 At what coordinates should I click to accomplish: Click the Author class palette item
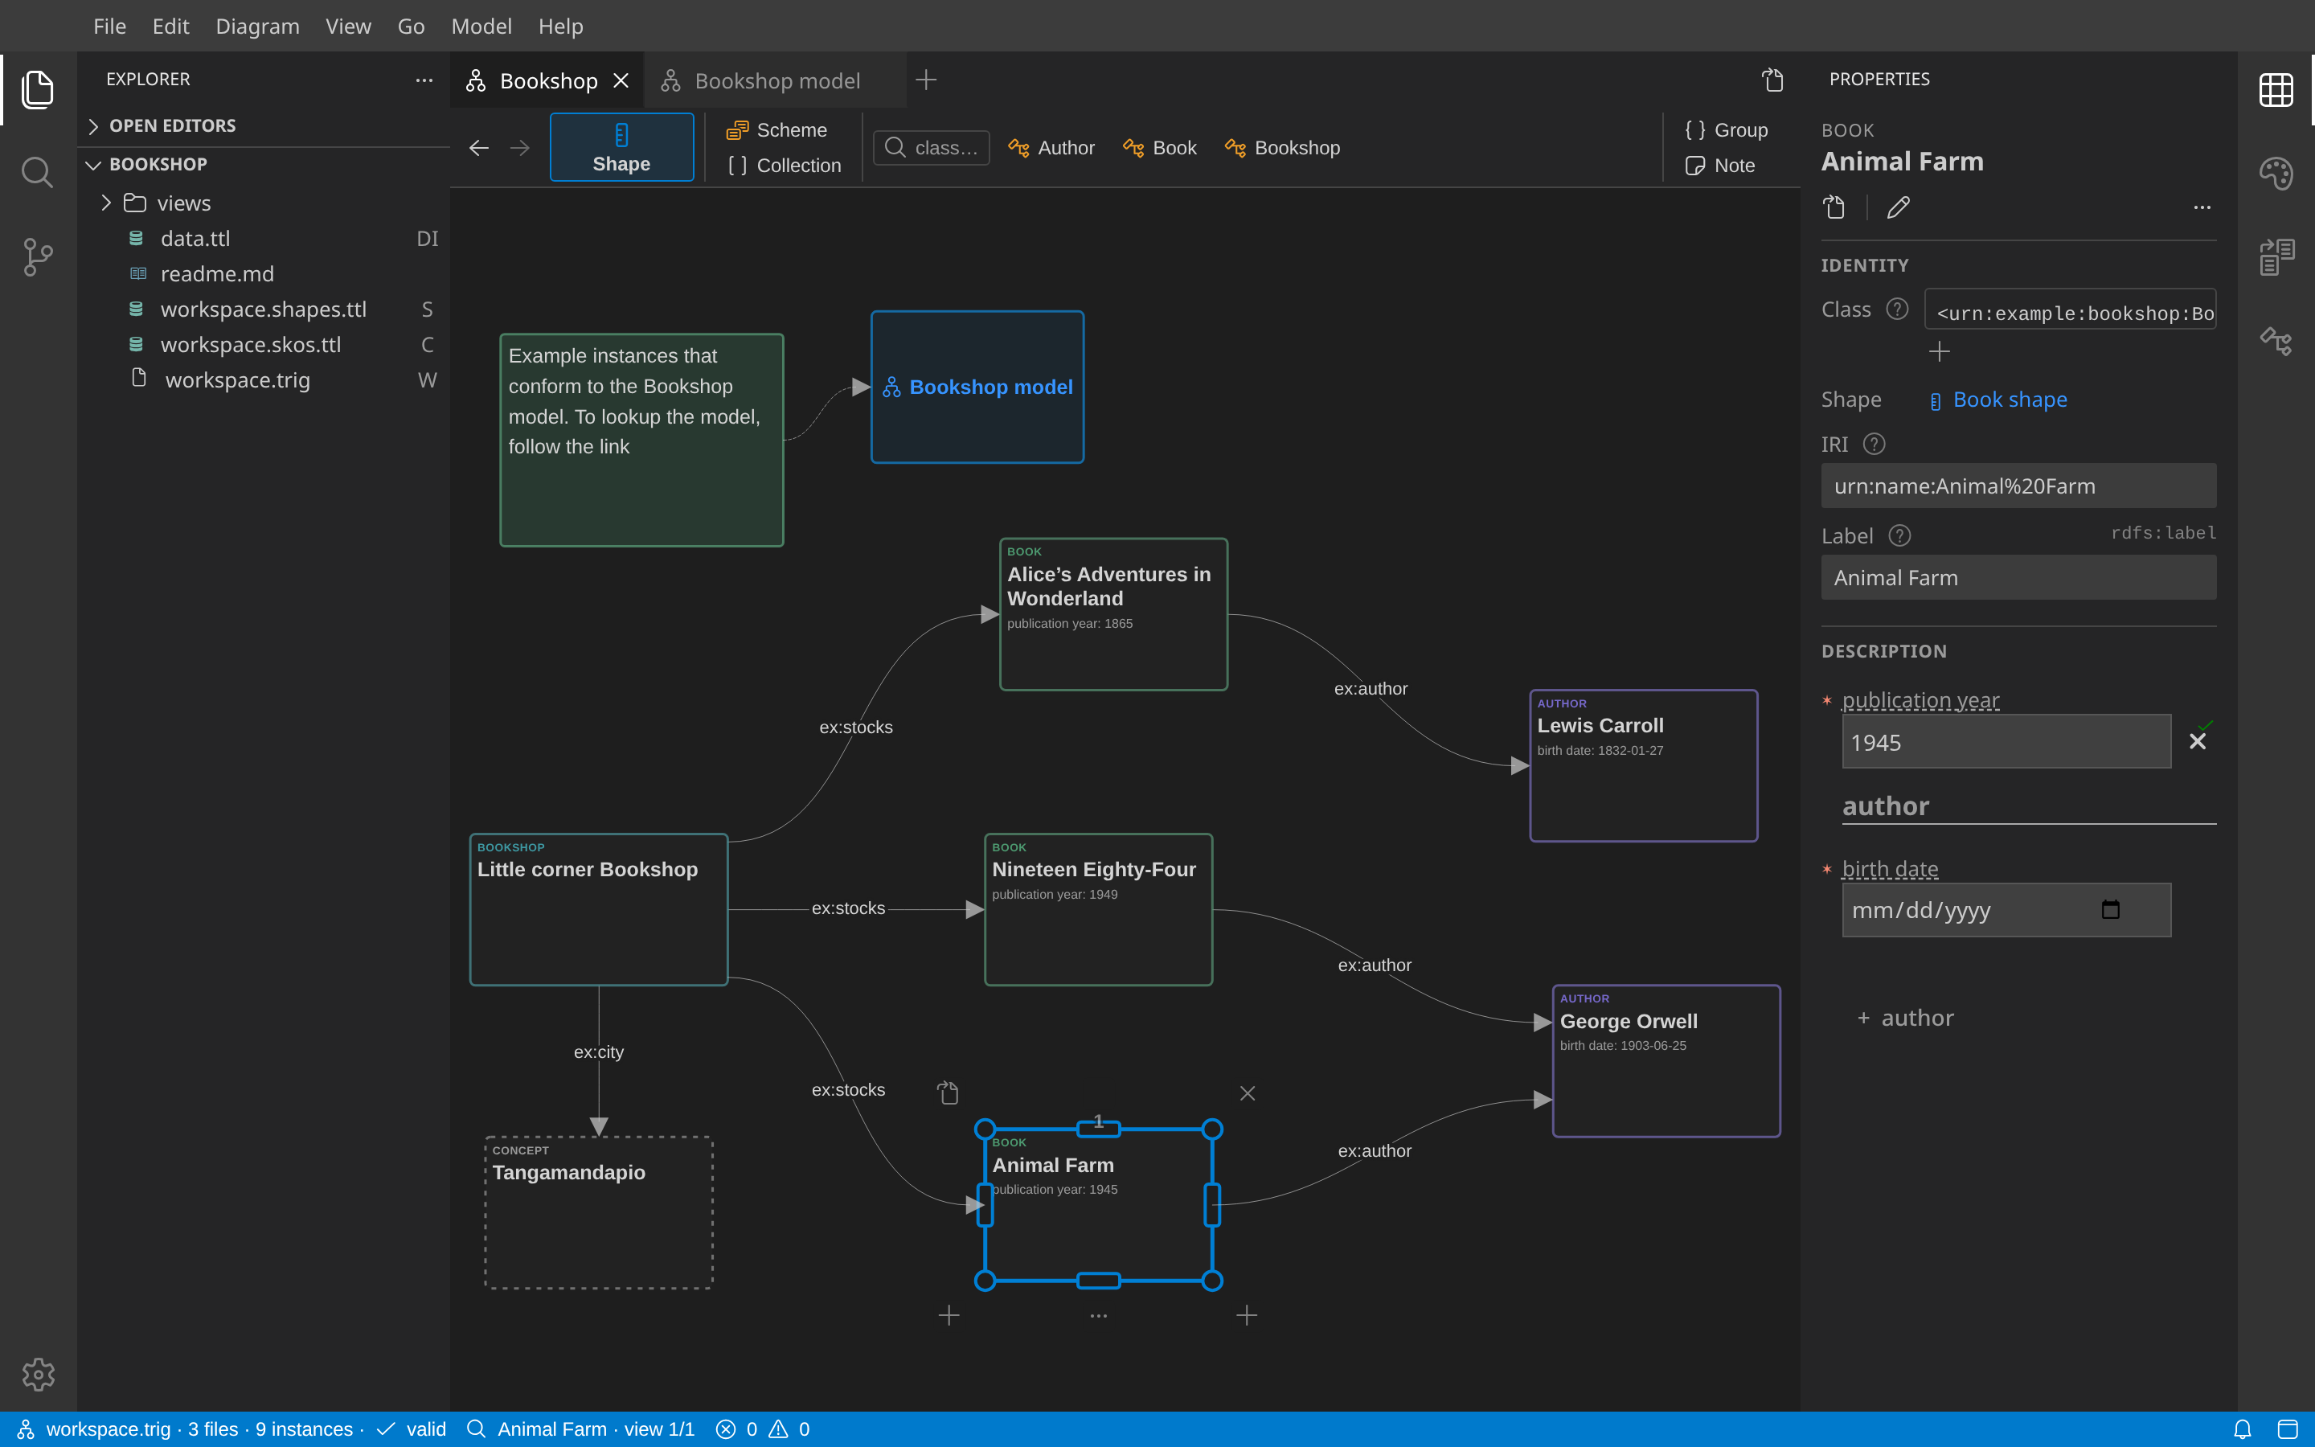pos(1051,147)
